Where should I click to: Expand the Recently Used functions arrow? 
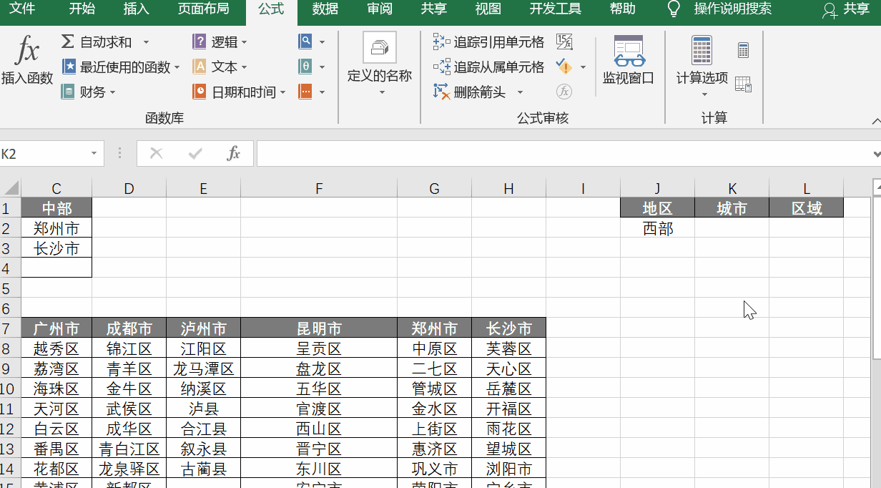tap(177, 68)
